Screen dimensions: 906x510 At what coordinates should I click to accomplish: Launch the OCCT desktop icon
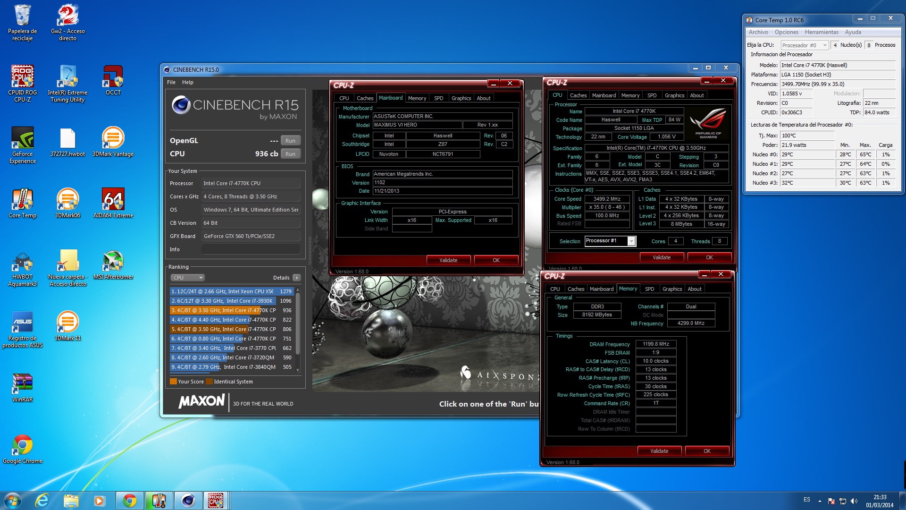(113, 80)
